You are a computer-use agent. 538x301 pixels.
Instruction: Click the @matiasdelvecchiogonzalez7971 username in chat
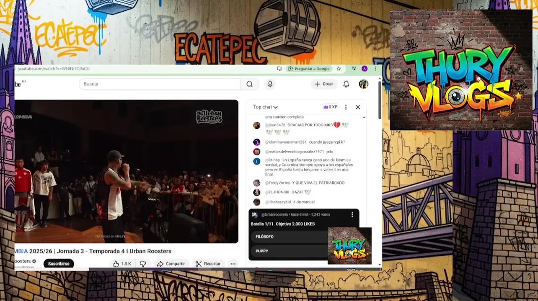(294, 152)
